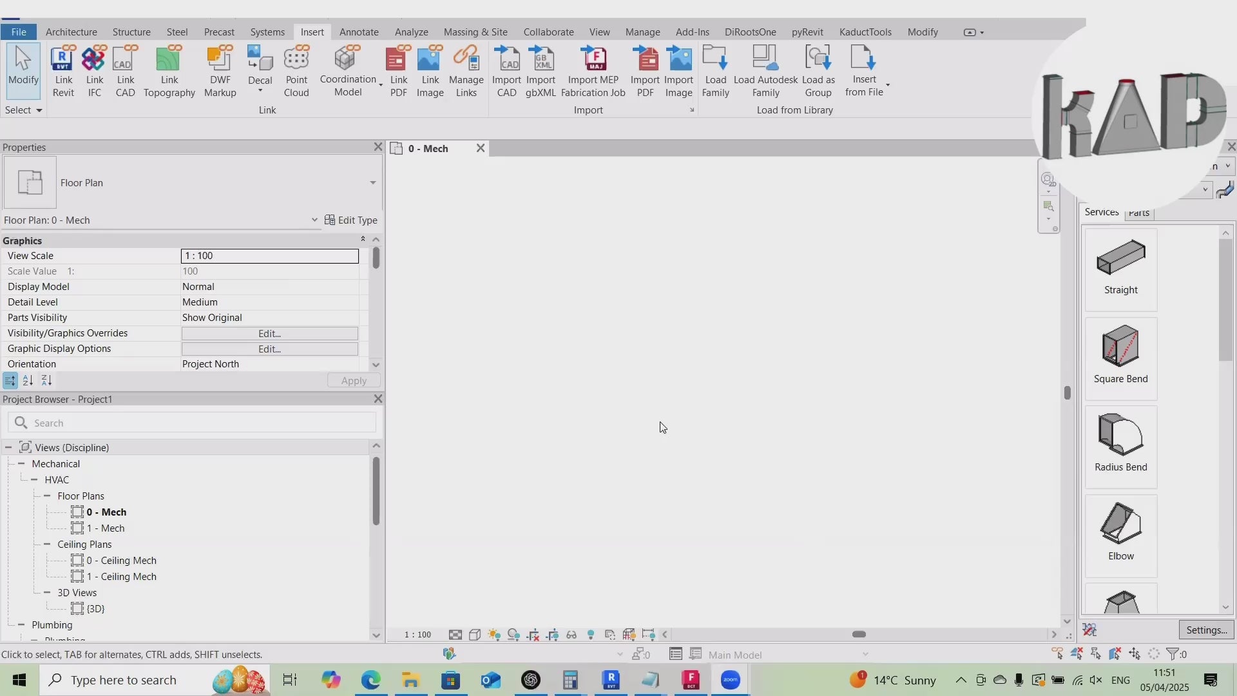Click Edit for Visibility/Graphics Overrides
The height and width of the screenshot is (696, 1237).
click(269, 333)
